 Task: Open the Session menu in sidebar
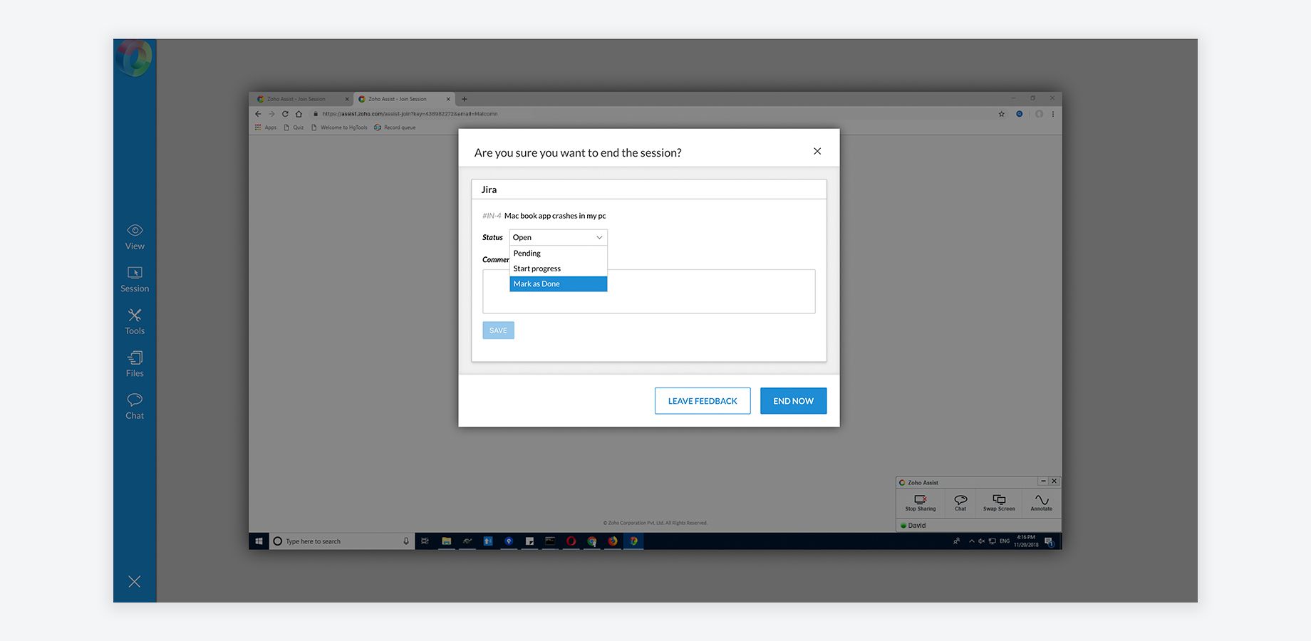pyautogui.click(x=135, y=280)
